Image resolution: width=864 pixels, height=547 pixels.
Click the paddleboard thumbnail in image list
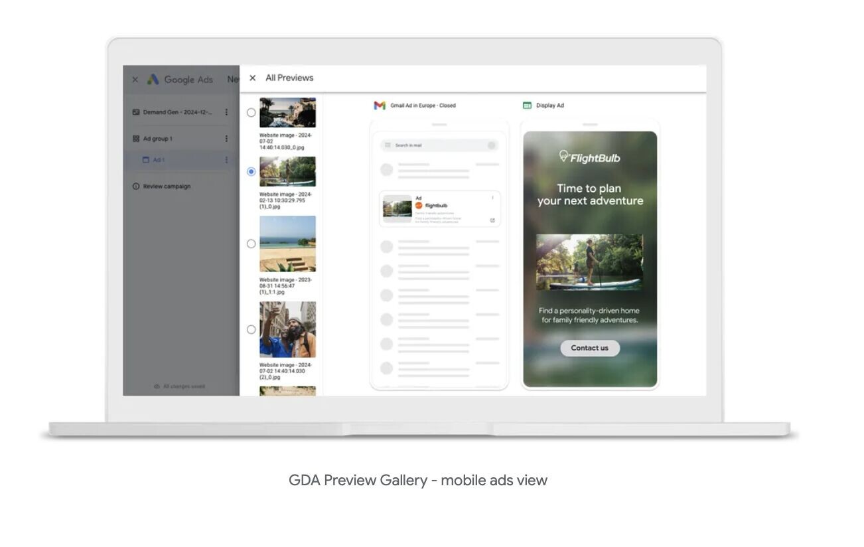[x=287, y=171]
